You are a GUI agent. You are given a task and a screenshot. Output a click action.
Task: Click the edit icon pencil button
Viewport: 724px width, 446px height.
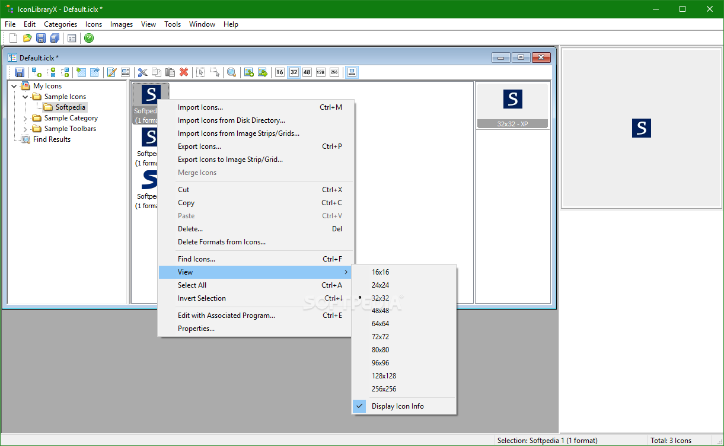(111, 72)
